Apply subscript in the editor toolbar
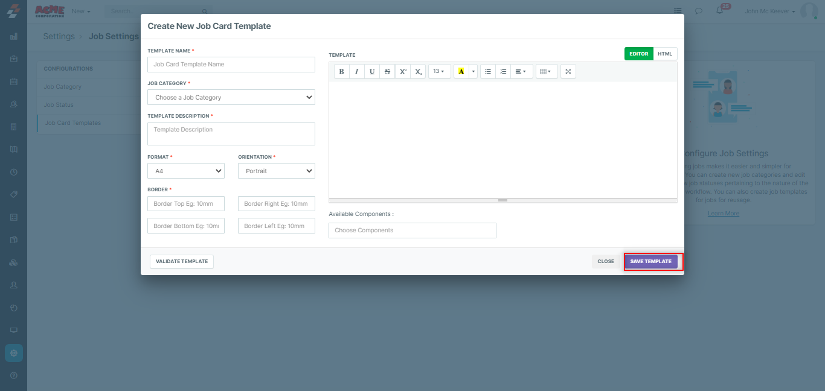The height and width of the screenshot is (391, 825). pos(419,71)
